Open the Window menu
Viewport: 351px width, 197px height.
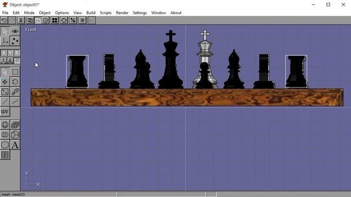(158, 13)
